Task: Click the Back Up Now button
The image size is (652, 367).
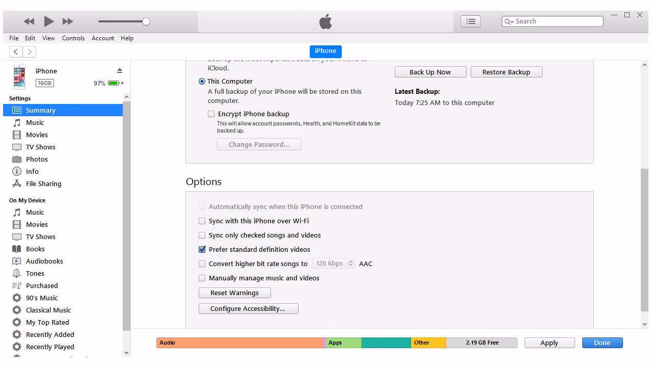Action: pyautogui.click(x=430, y=72)
